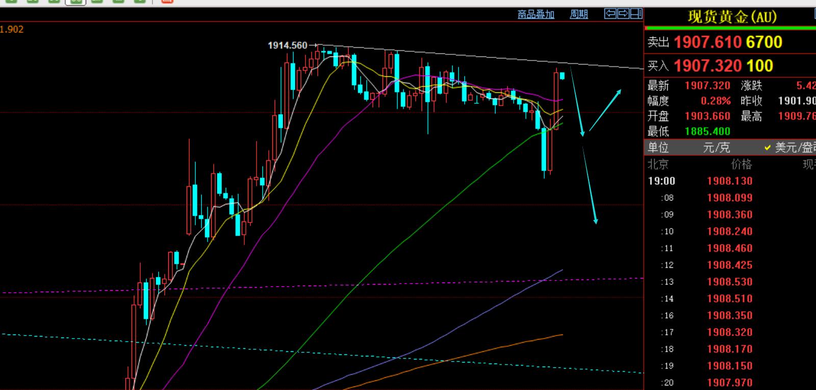The image size is (816, 390).
Task: Click the 单位 unit label
Action: (x=658, y=148)
